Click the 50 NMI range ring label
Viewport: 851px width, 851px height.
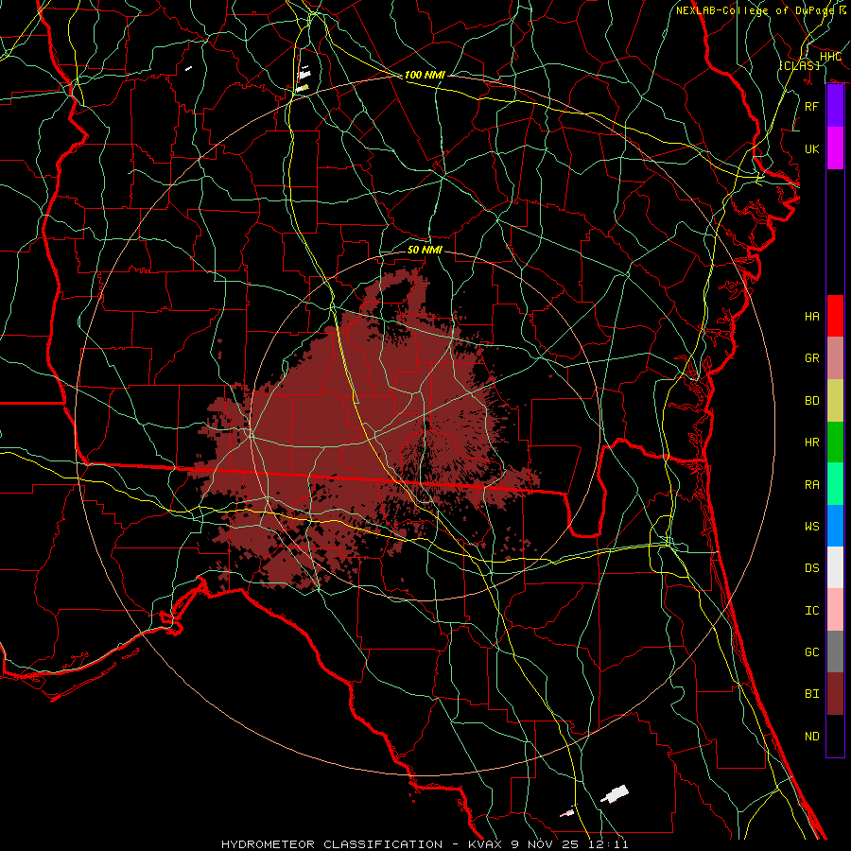(425, 250)
